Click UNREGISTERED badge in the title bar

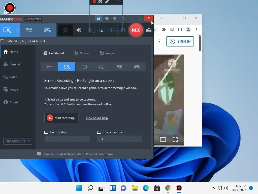point(33,19)
